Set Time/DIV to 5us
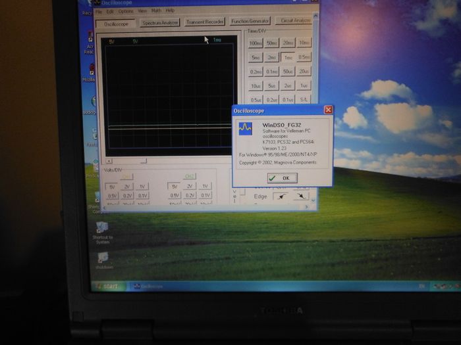The height and width of the screenshot is (345, 461). click(x=271, y=85)
